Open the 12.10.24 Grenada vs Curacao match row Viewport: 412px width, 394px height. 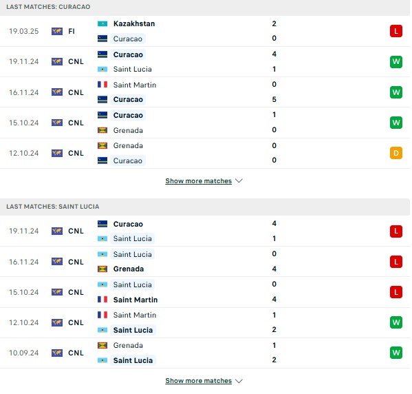[205, 153]
